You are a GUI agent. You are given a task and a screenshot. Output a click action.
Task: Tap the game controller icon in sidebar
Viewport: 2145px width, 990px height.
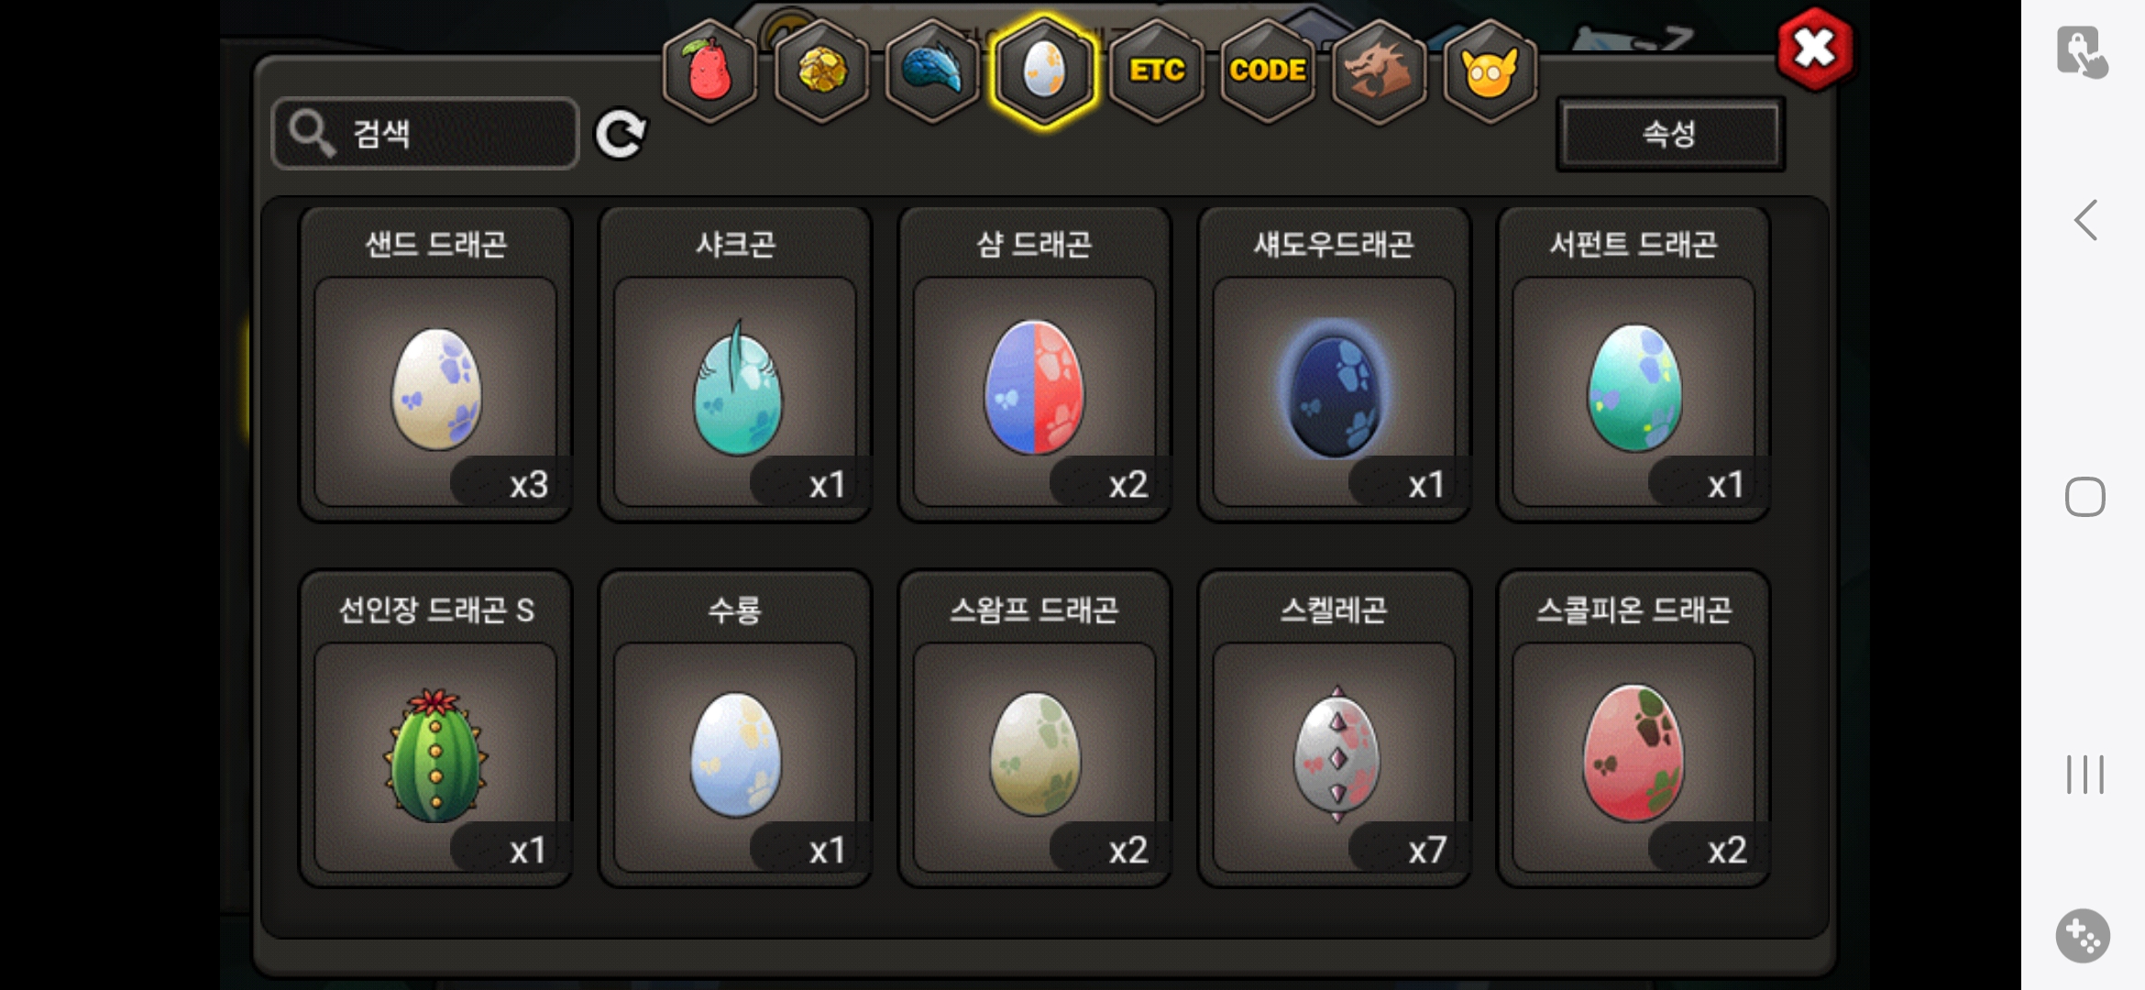pos(2083,936)
